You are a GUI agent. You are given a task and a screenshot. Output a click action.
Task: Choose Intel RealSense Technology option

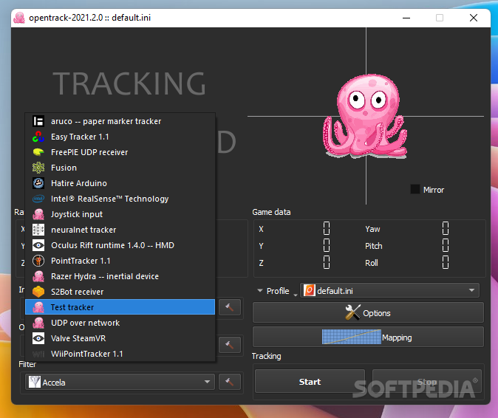120,199
